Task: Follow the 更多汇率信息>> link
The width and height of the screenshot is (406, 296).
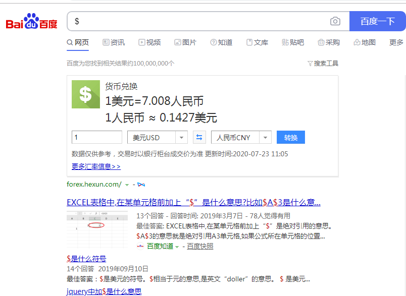Action: [96, 166]
